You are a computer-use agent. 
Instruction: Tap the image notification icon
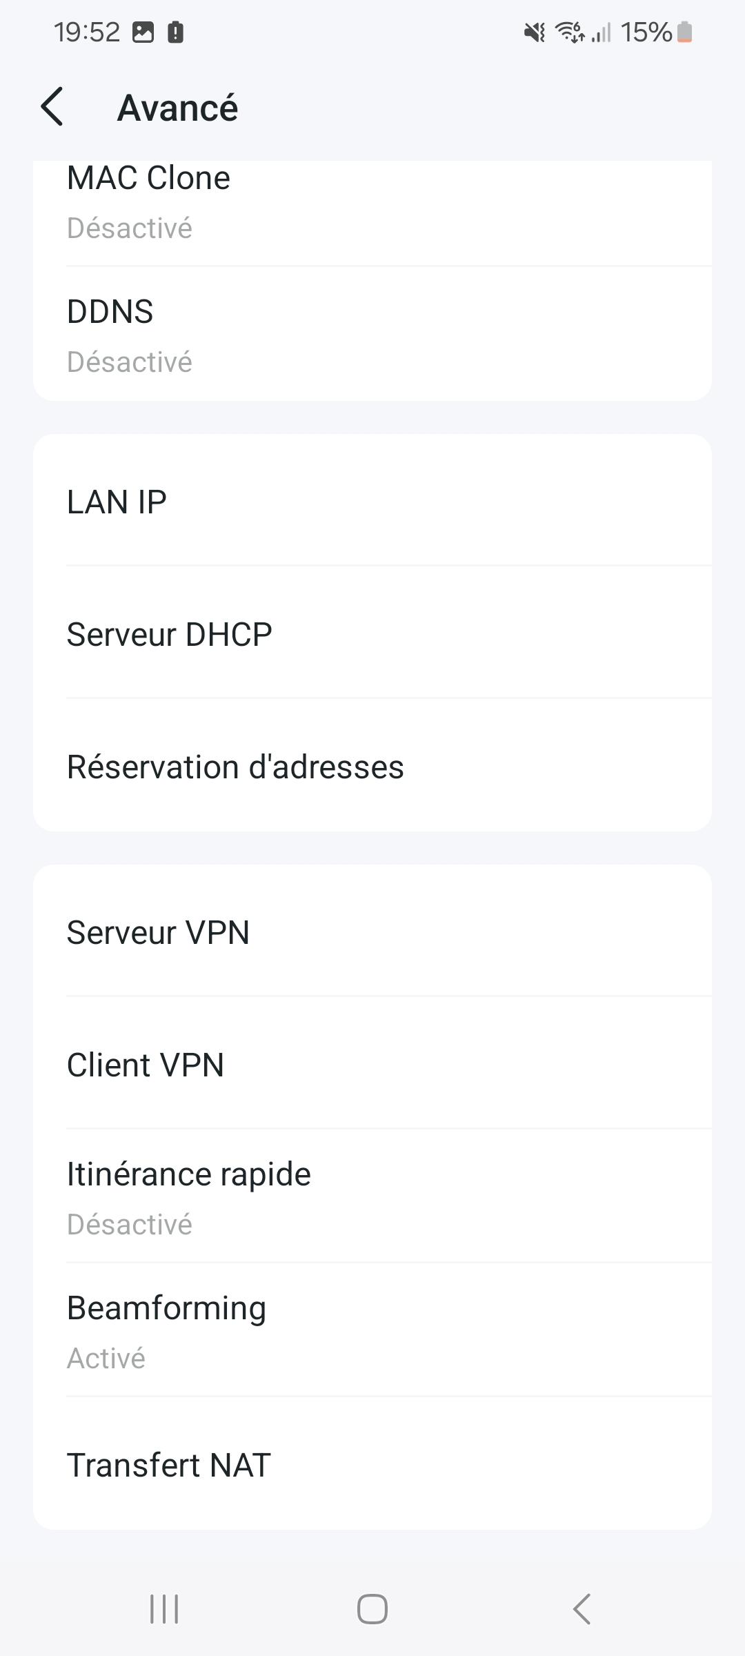point(143,32)
